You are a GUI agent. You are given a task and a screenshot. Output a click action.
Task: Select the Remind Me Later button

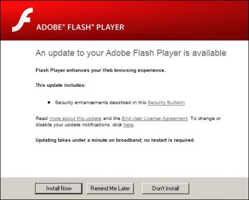110,189
